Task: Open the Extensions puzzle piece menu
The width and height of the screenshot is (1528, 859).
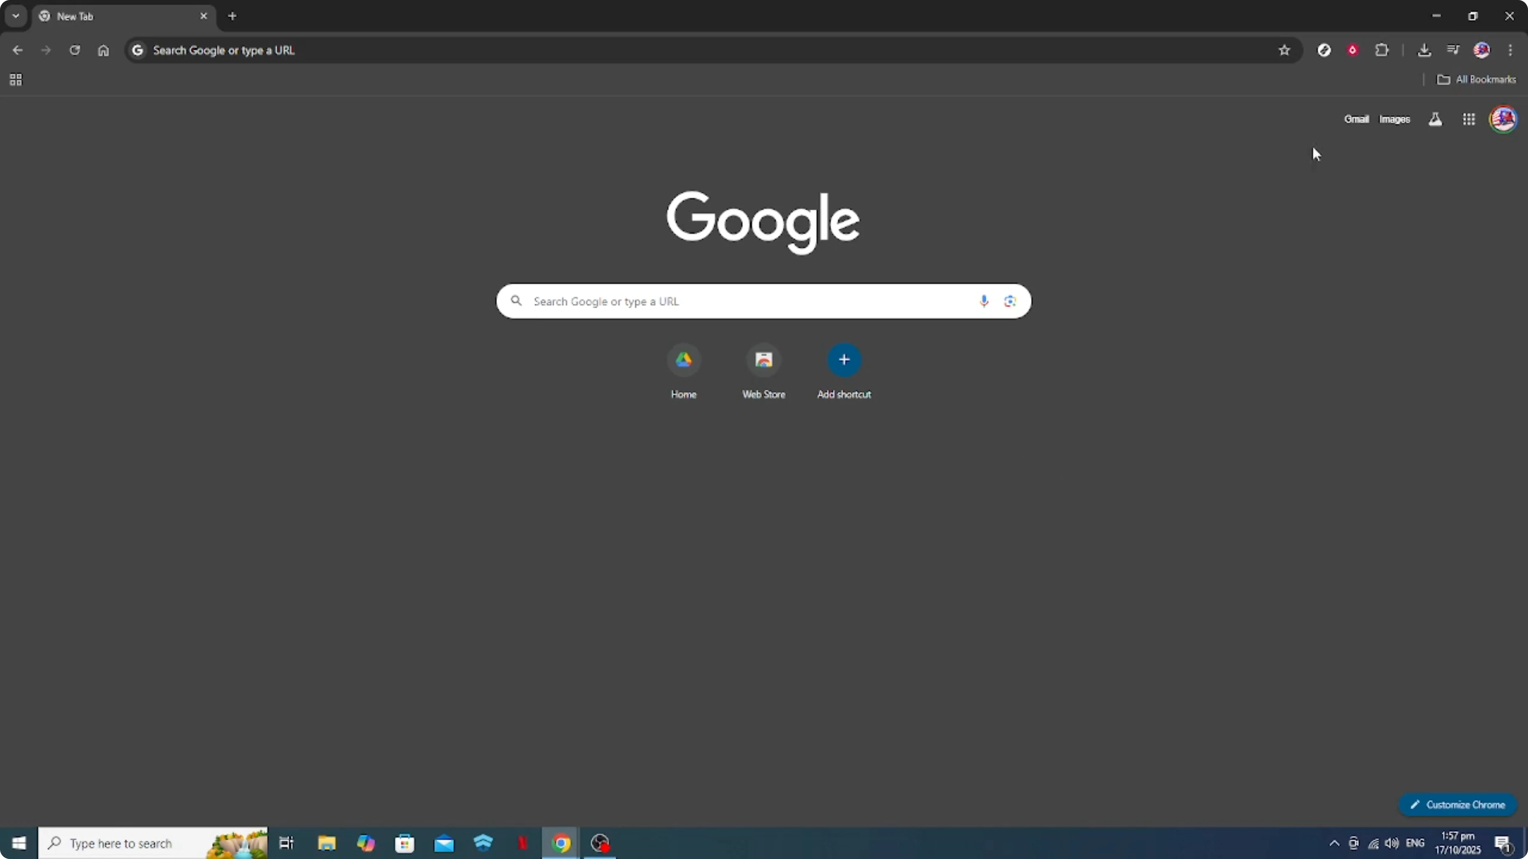Action: [x=1382, y=50]
